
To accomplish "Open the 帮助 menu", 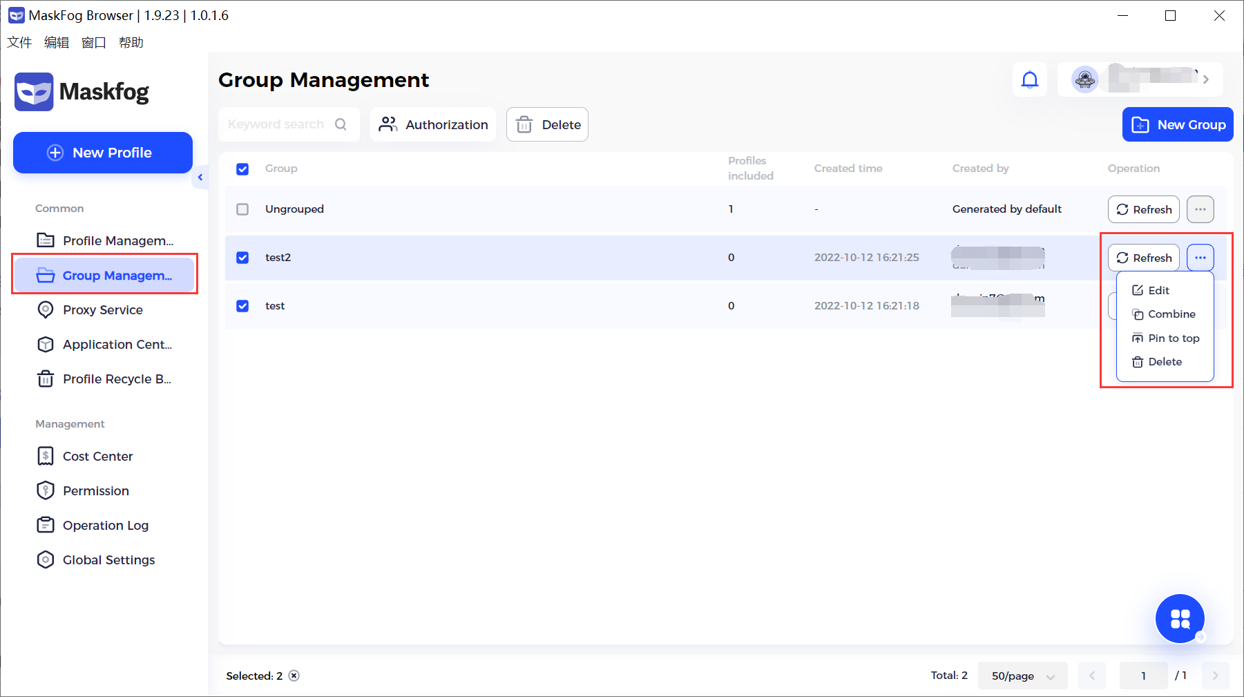I will coord(131,43).
